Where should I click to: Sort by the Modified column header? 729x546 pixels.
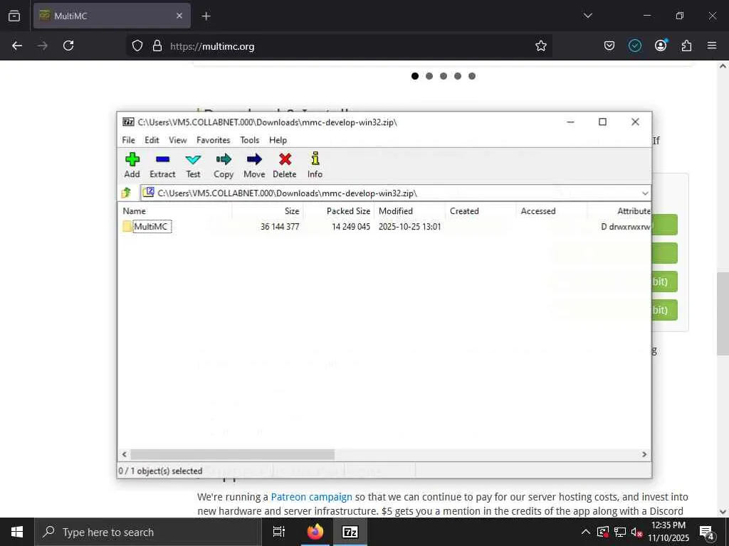[x=410, y=211]
